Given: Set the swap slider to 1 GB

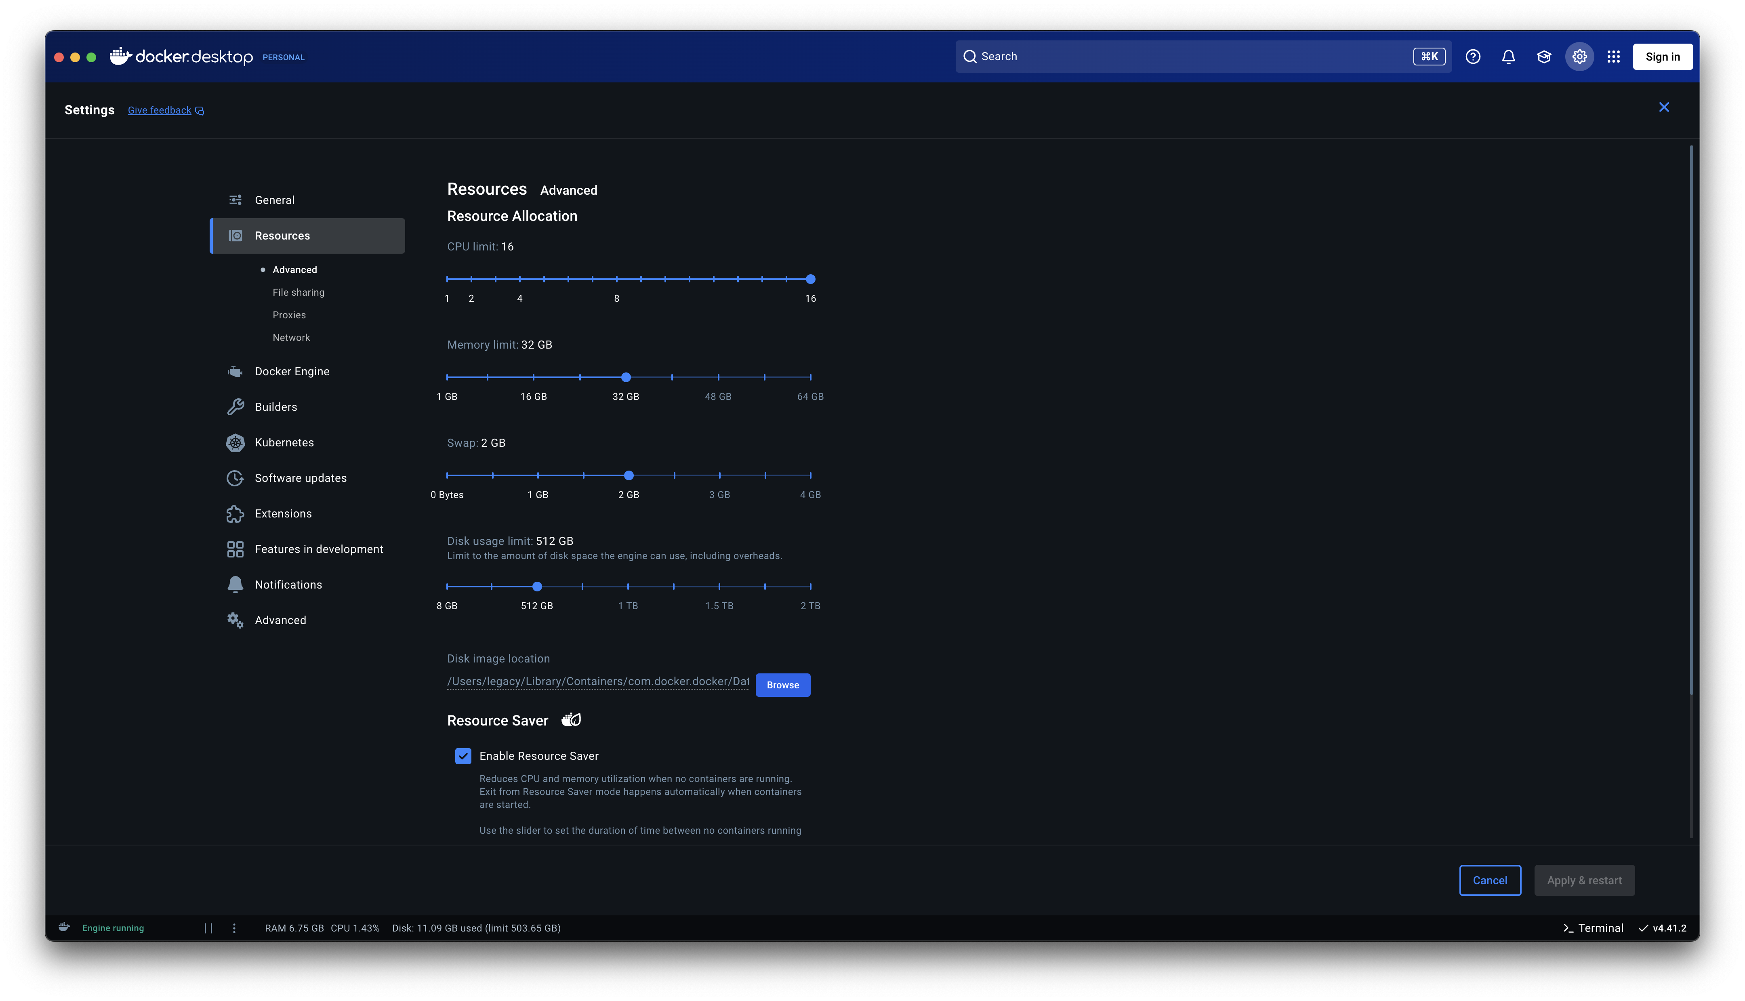Looking at the screenshot, I should click(538, 475).
